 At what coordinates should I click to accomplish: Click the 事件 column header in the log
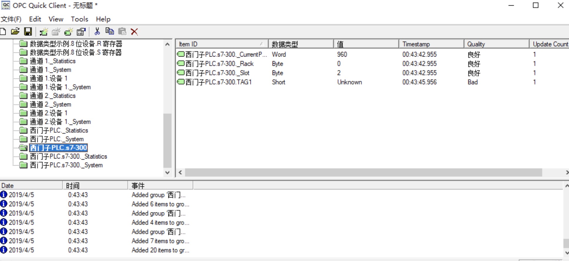tap(160, 185)
